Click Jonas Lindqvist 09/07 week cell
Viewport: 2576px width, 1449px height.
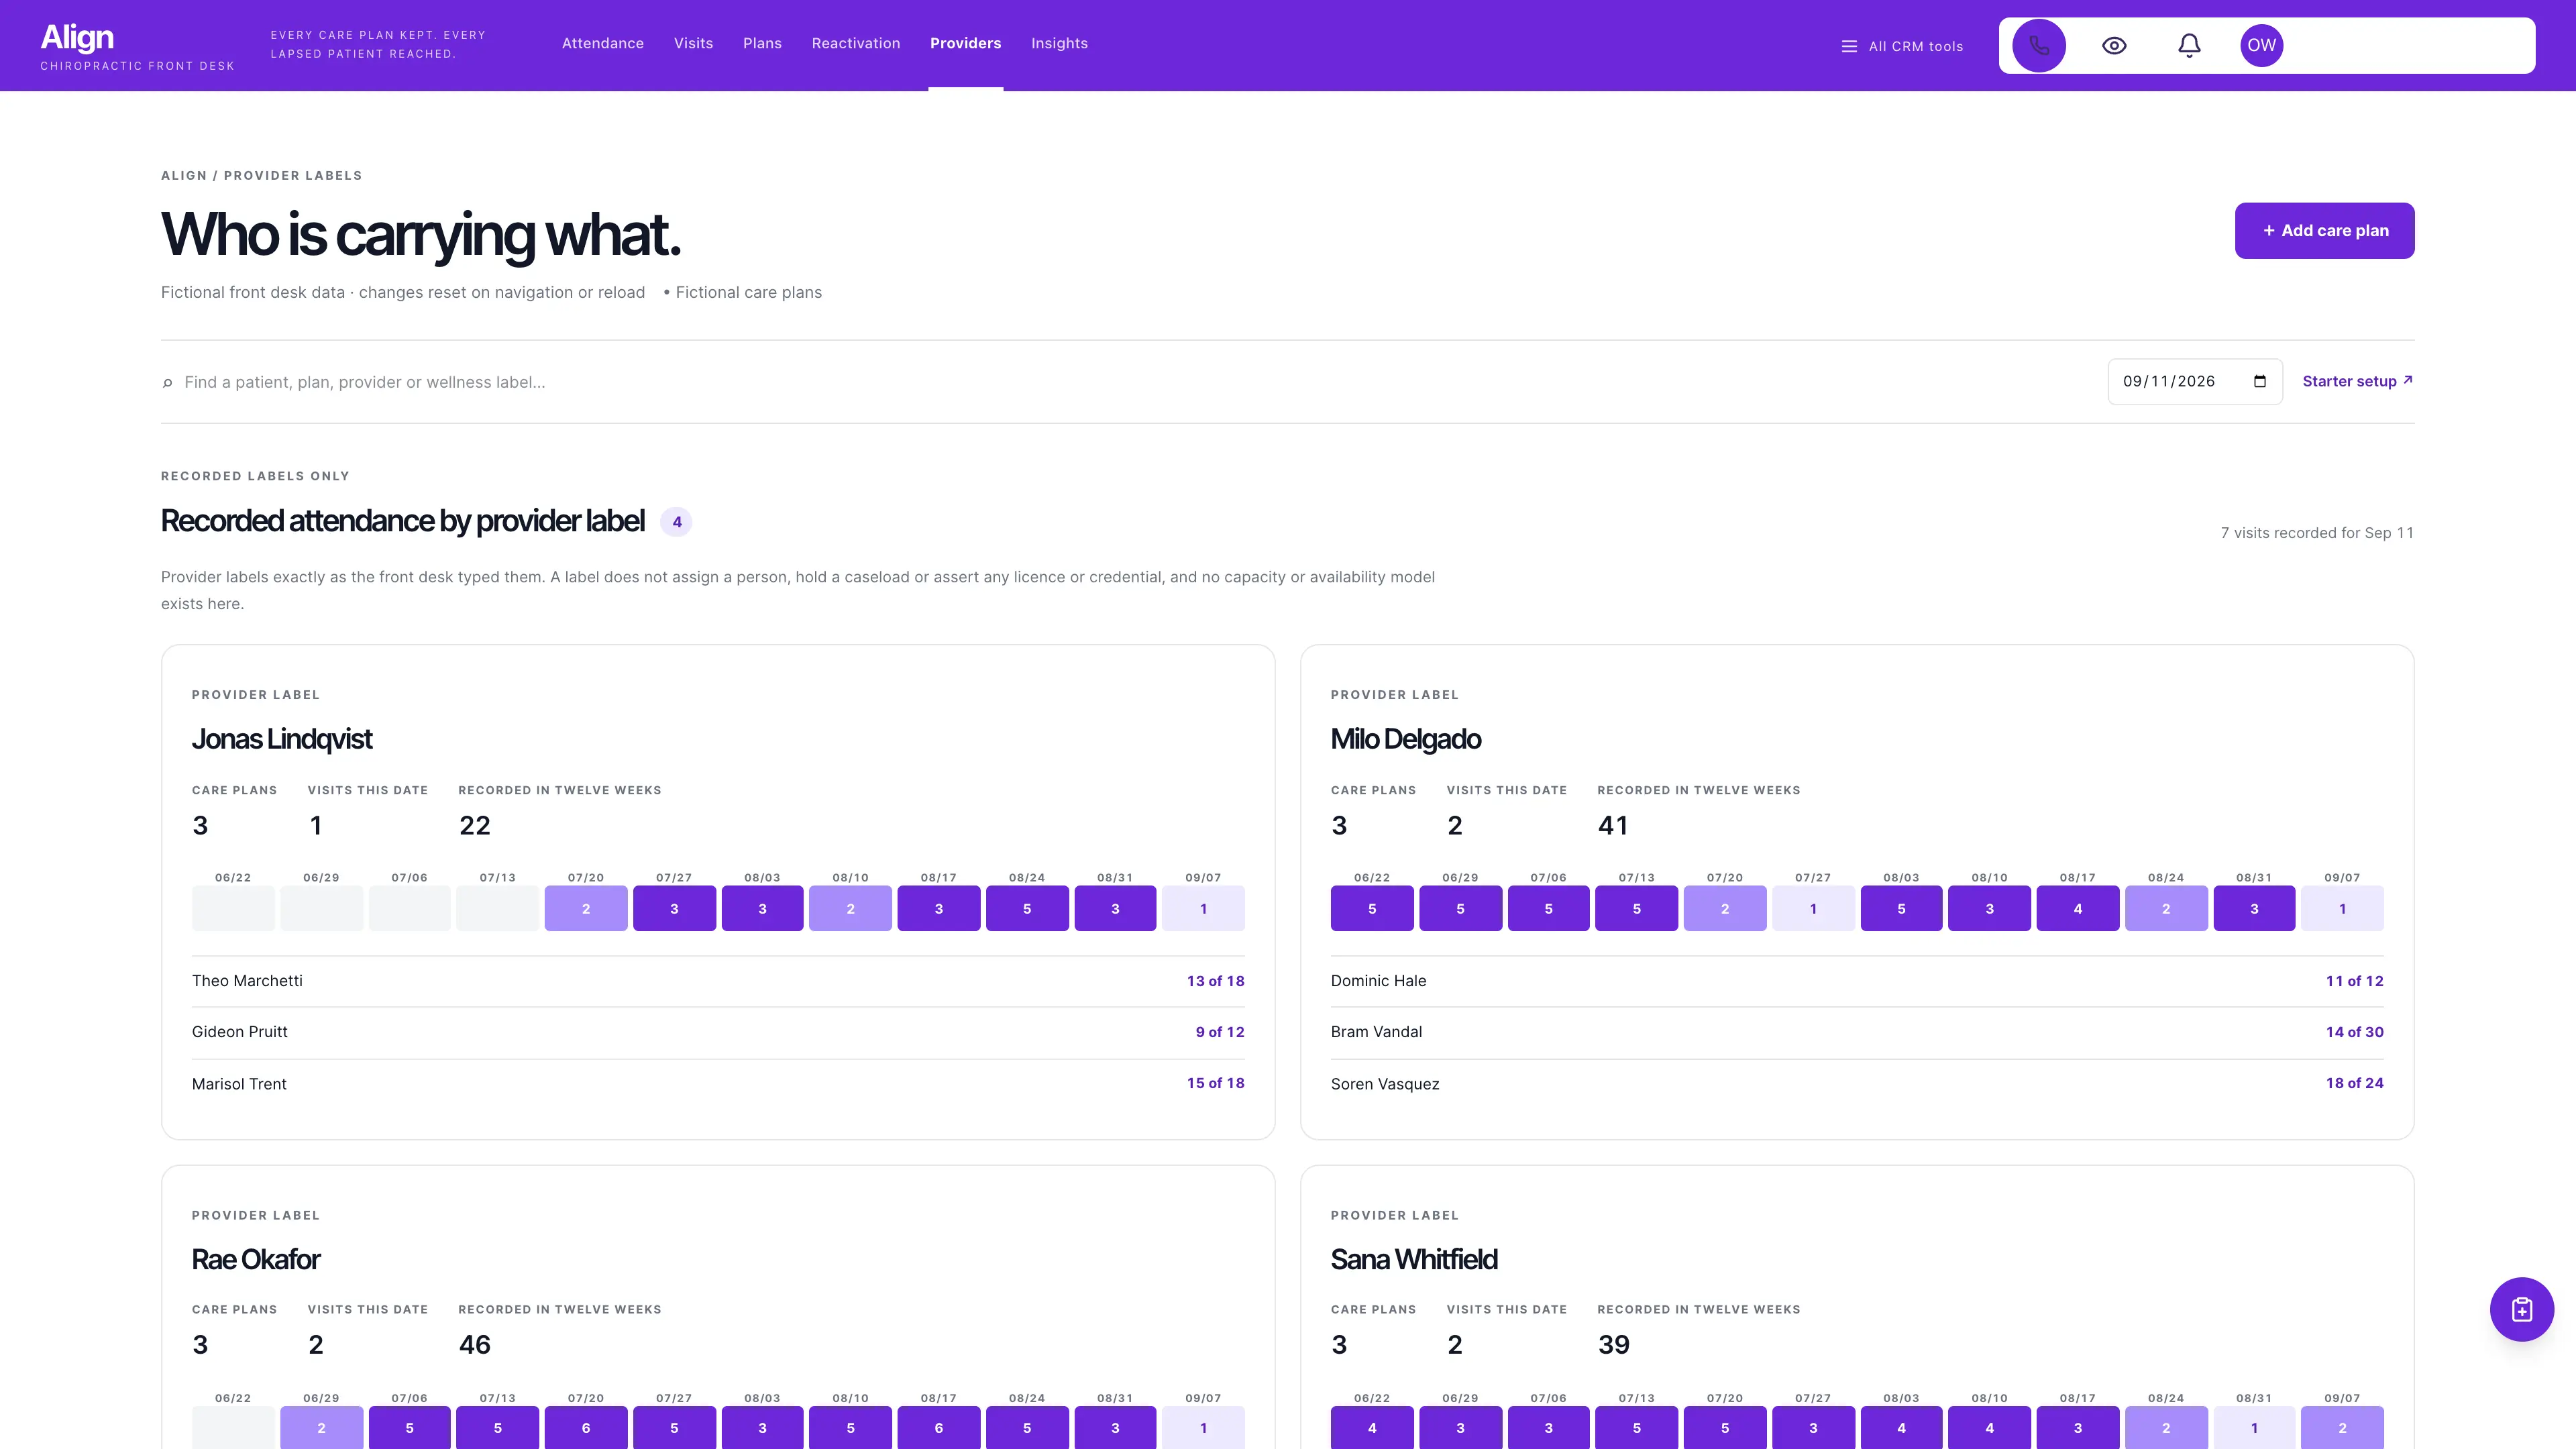(x=1203, y=908)
